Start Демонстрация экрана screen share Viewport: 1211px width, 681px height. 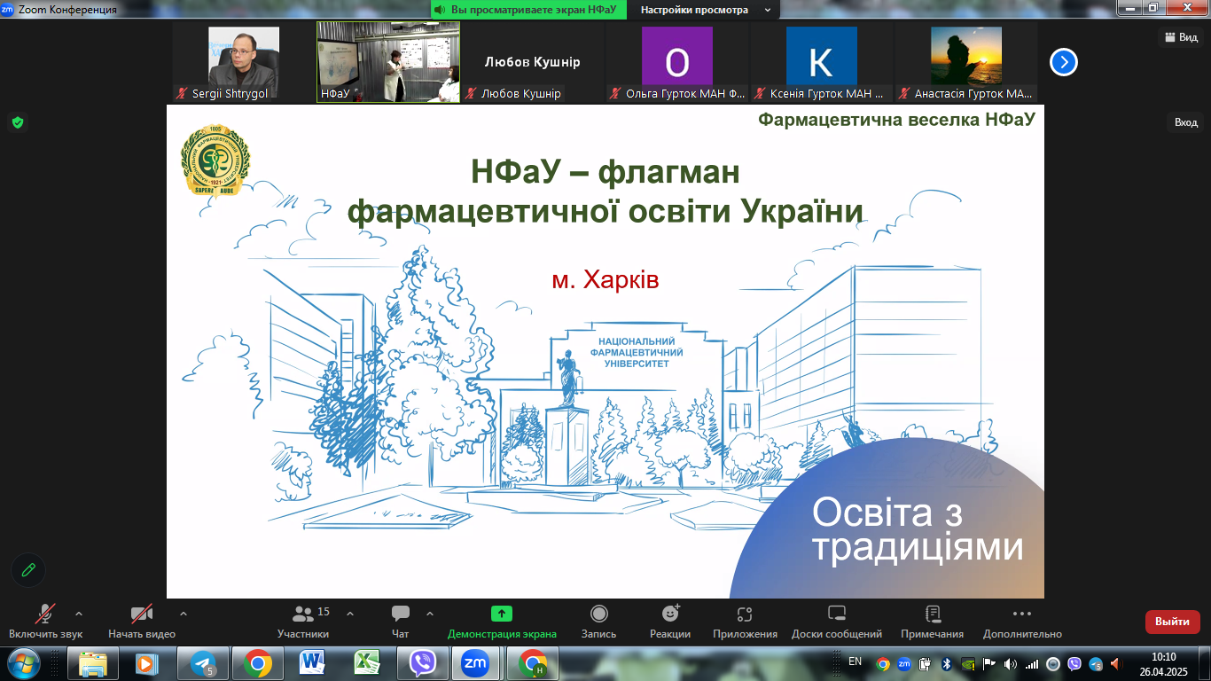click(x=502, y=622)
